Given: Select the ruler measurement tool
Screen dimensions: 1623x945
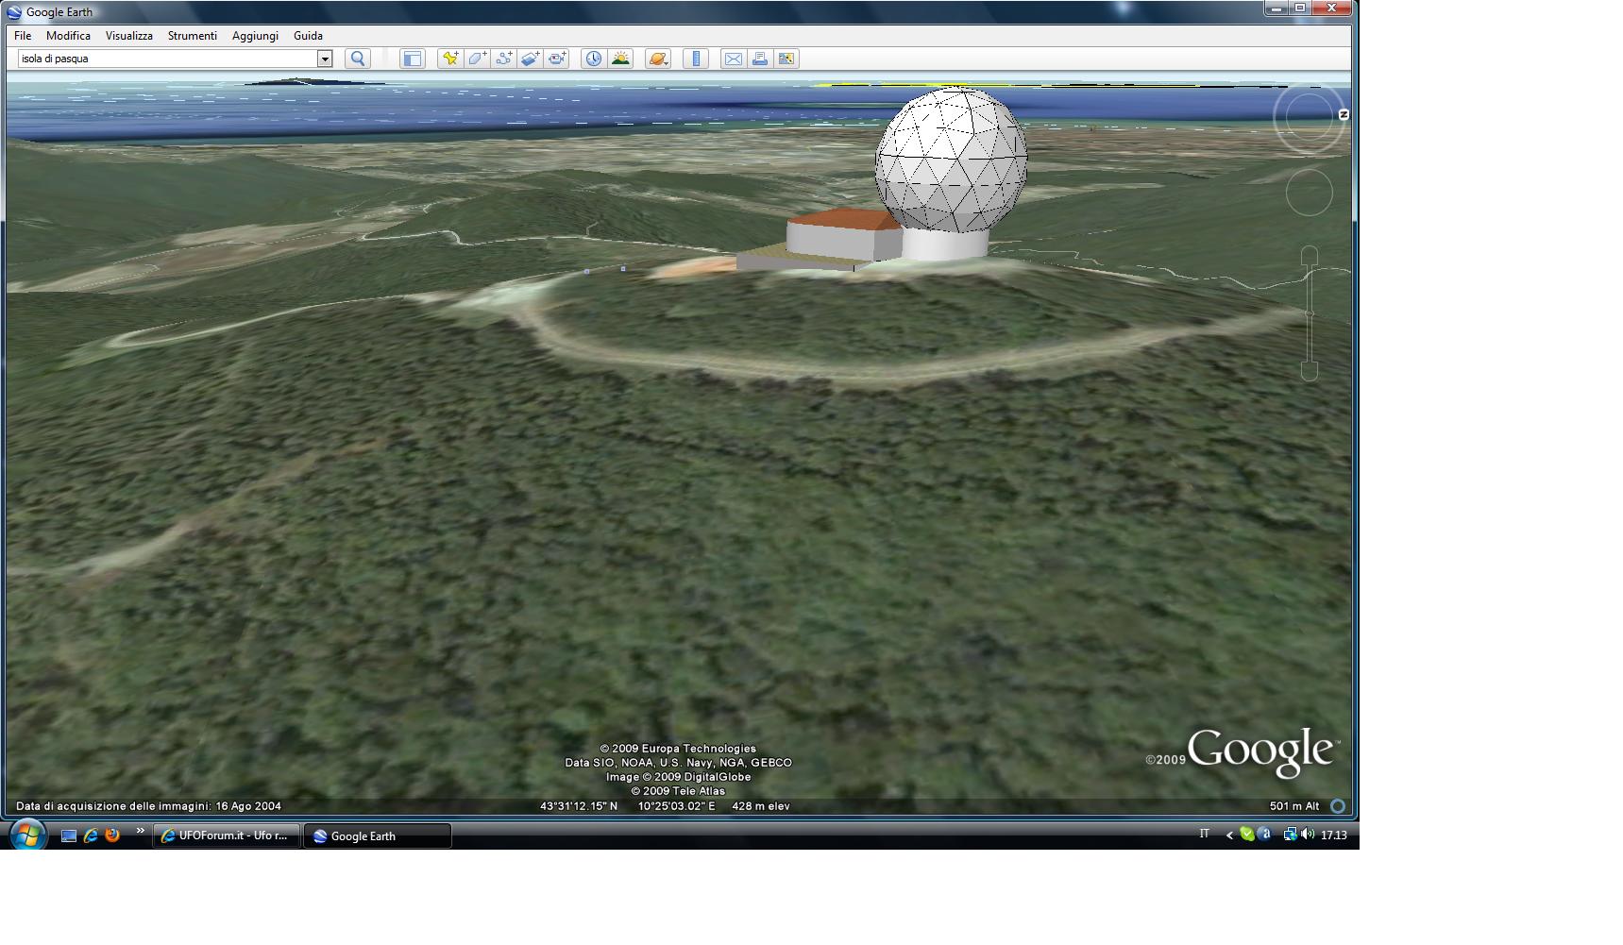Looking at the screenshot, I should point(696,59).
